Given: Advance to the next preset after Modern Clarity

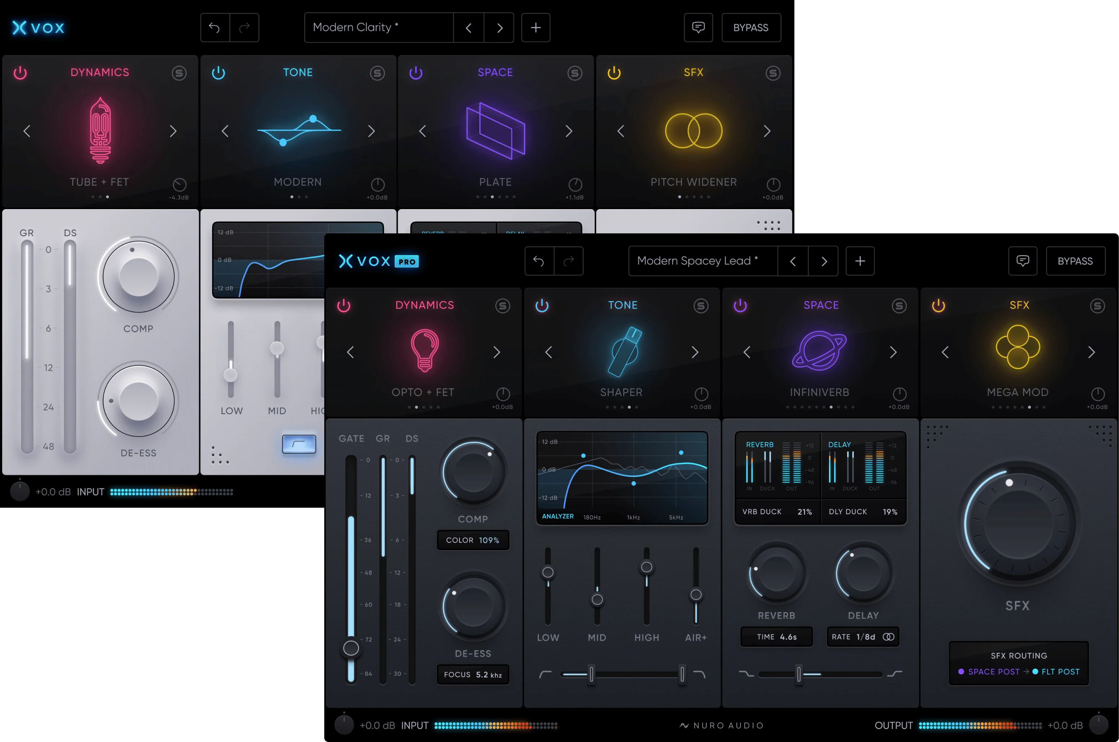Looking at the screenshot, I should point(499,27).
